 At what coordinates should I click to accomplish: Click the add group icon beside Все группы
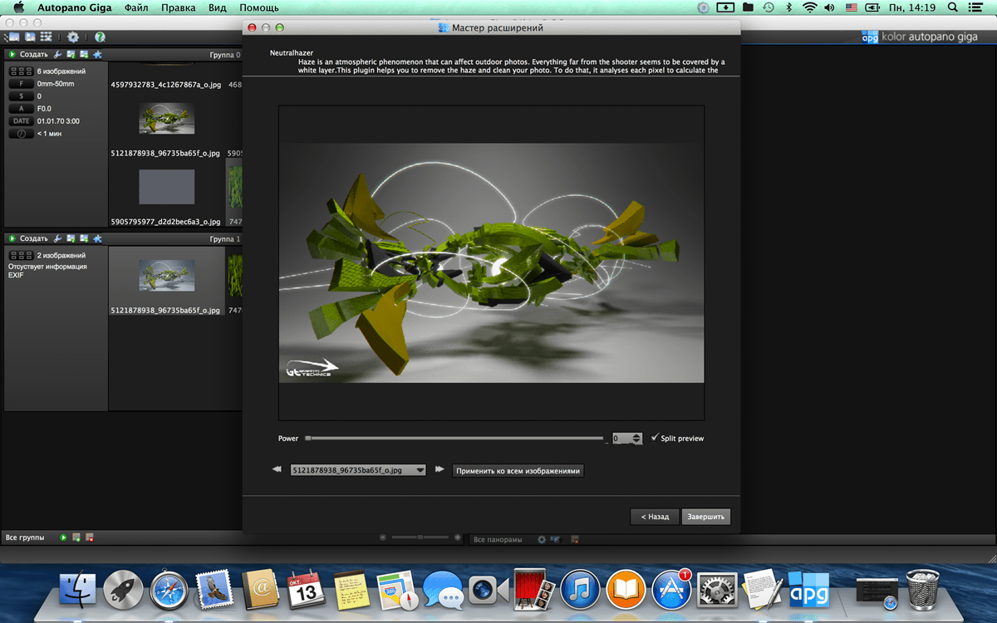(x=76, y=538)
